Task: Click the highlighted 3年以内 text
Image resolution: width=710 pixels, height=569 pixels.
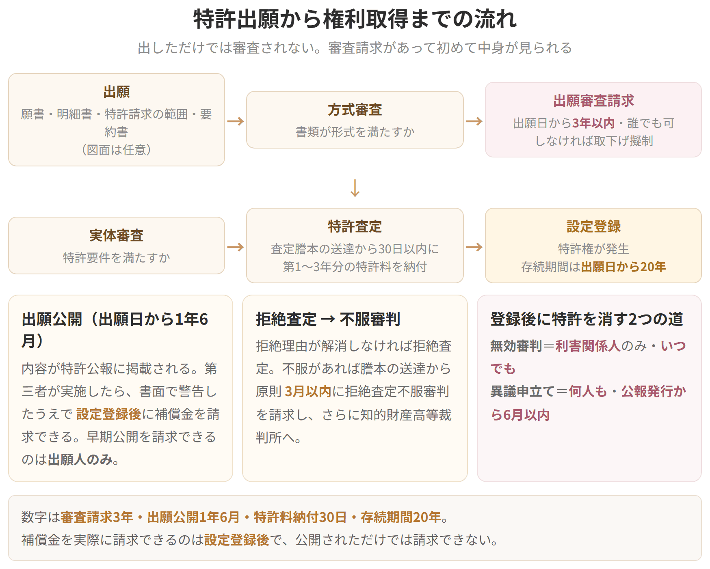Action: pyautogui.click(x=593, y=123)
